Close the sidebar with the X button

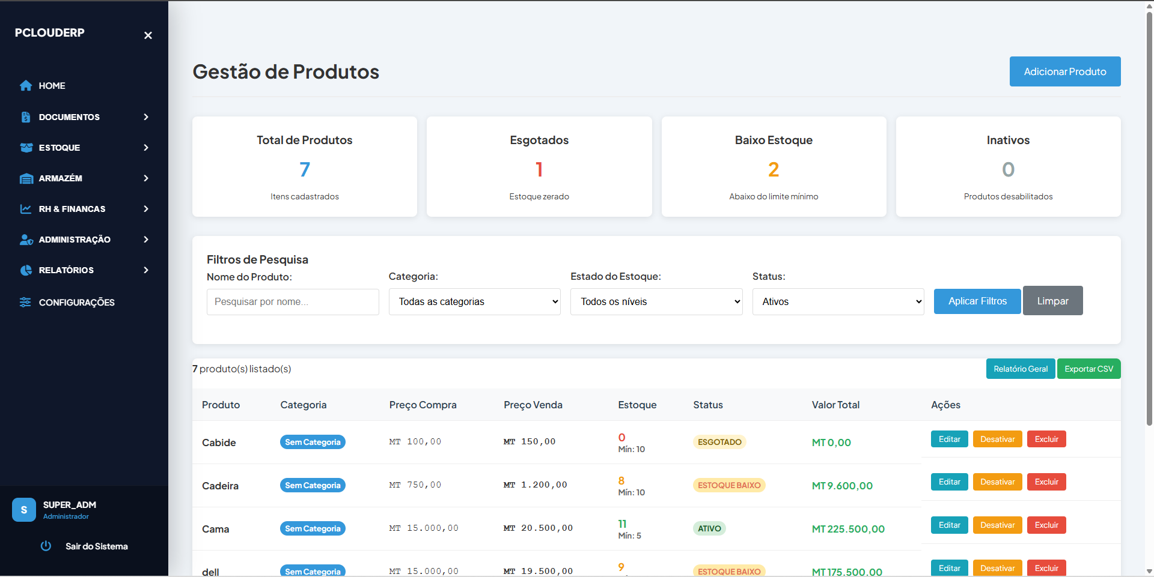pos(148,35)
